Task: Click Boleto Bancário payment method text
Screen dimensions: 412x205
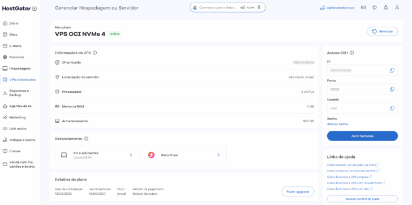Action: [x=145, y=194]
